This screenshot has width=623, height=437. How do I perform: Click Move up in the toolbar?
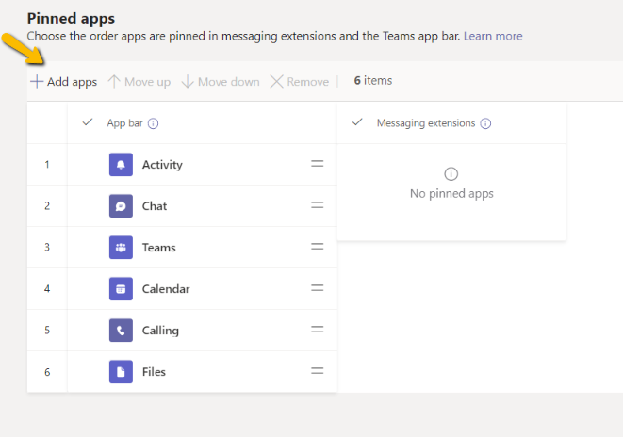pyautogui.click(x=139, y=82)
